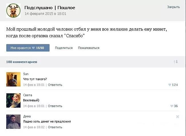186x136 pixels.
Task: Reply to Дима's comment via Ответить
Action: tap(55, 127)
